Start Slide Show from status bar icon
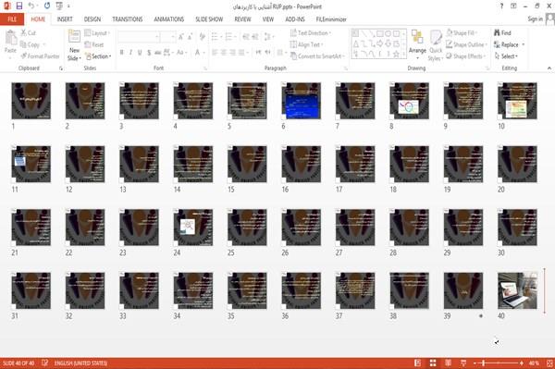555x369 pixels. pyautogui.click(x=463, y=363)
